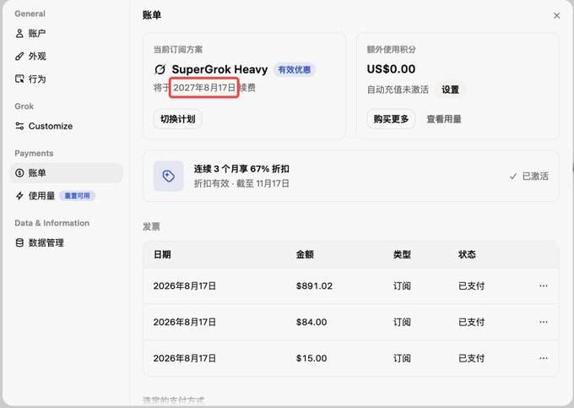Click the brush icon beside 外观

(19, 57)
